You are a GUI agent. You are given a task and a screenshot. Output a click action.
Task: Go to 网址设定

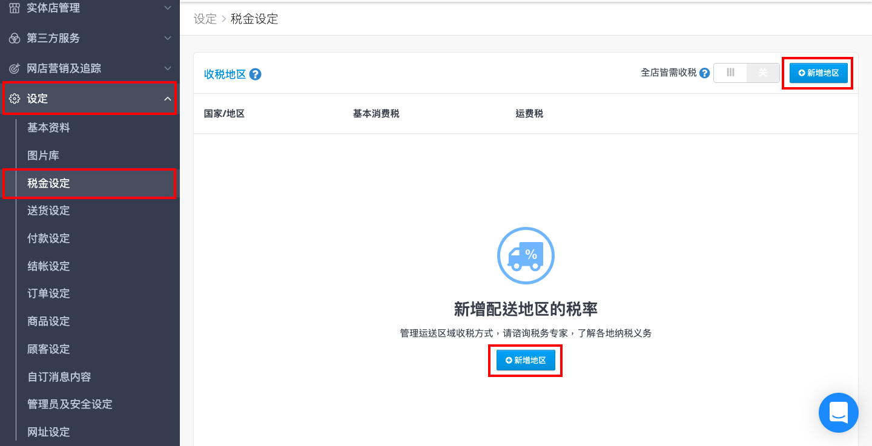pyautogui.click(x=48, y=432)
